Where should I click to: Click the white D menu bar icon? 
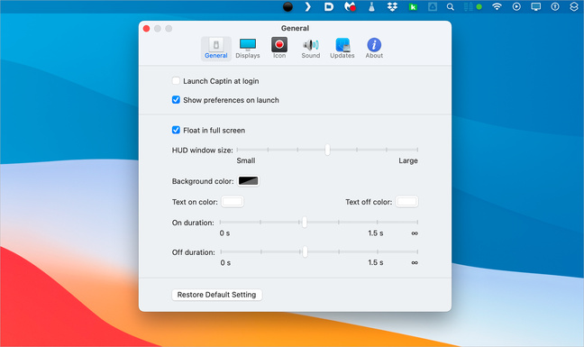[329, 6]
